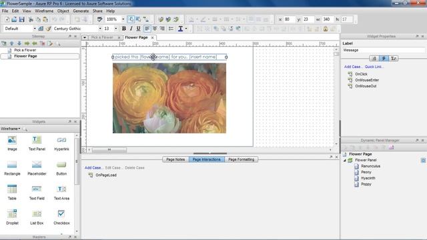Click the Quick Link link

coord(374,67)
